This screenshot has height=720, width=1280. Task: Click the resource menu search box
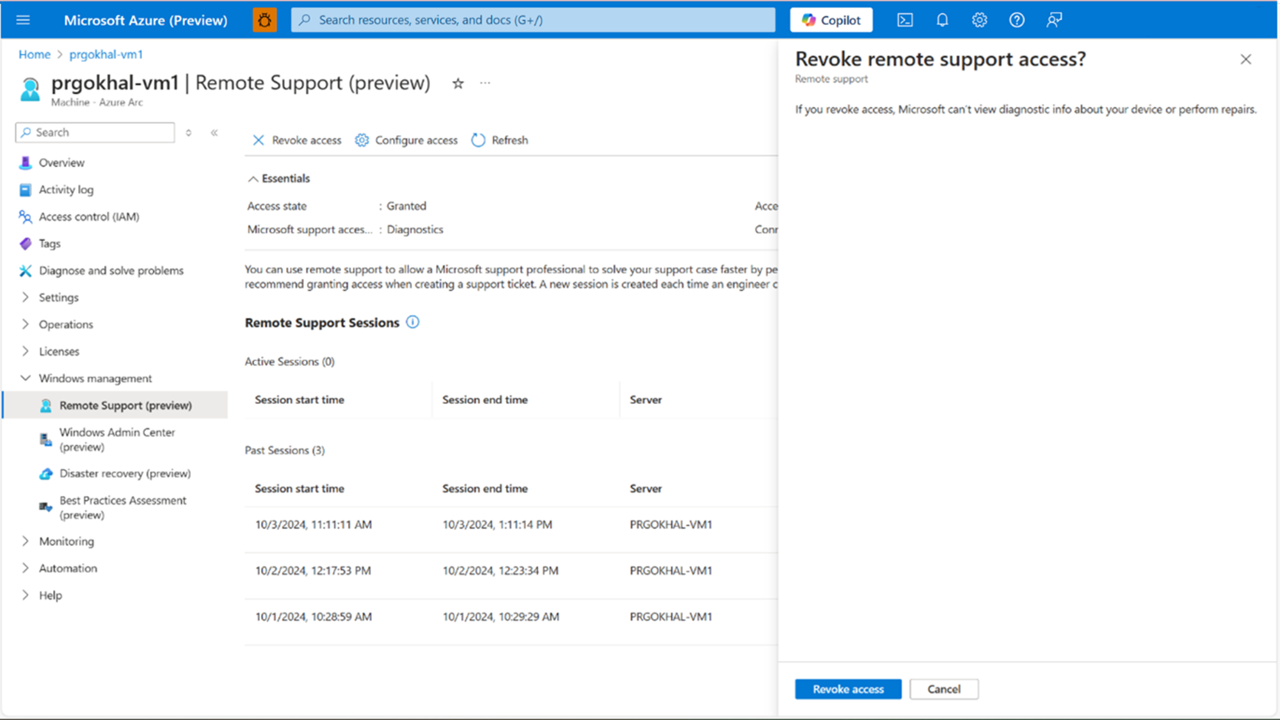pos(94,132)
